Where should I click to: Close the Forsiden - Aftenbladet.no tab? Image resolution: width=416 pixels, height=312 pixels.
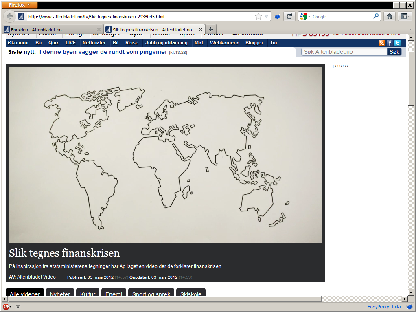99,29
